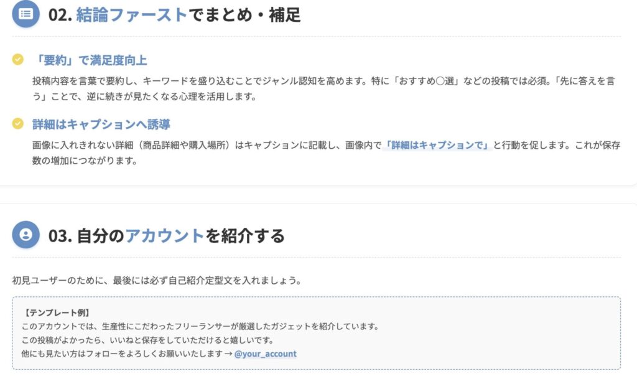Click the yellow check icon beside 詳細はキャプションへ誘導
The image size is (637, 376).
click(x=18, y=124)
